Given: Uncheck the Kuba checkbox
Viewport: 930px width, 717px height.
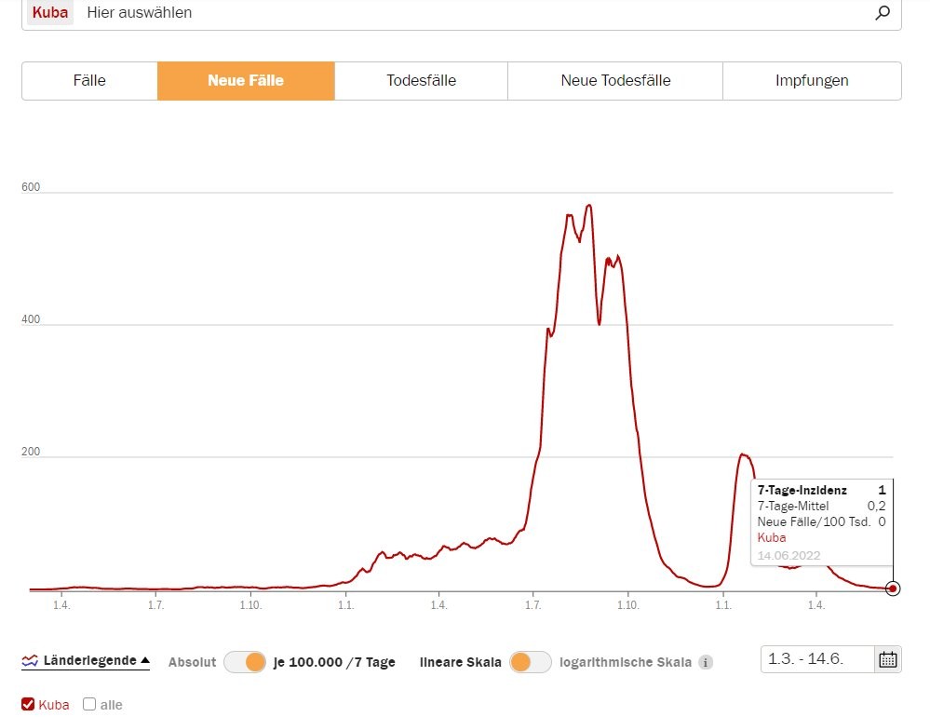Looking at the screenshot, I should [28, 704].
